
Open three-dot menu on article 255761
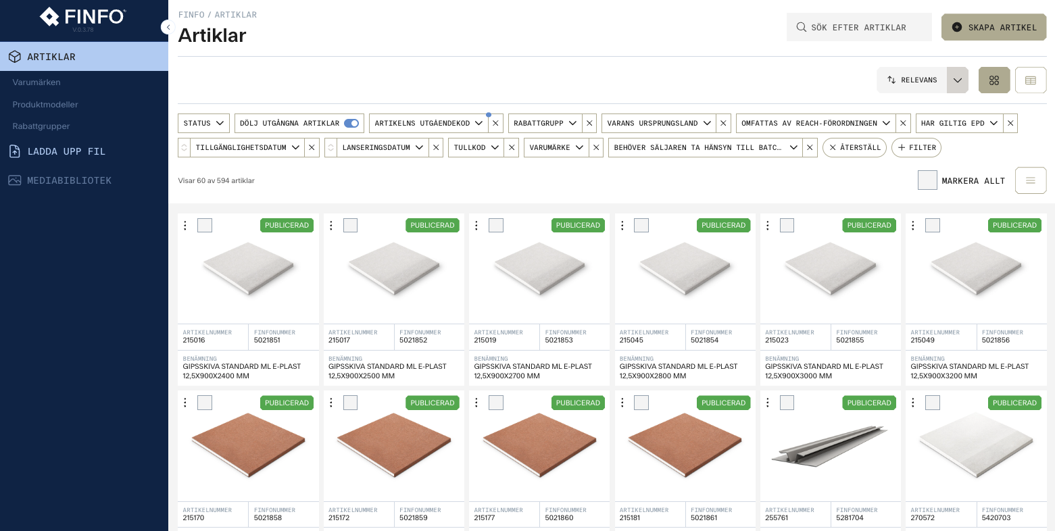coord(768,403)
